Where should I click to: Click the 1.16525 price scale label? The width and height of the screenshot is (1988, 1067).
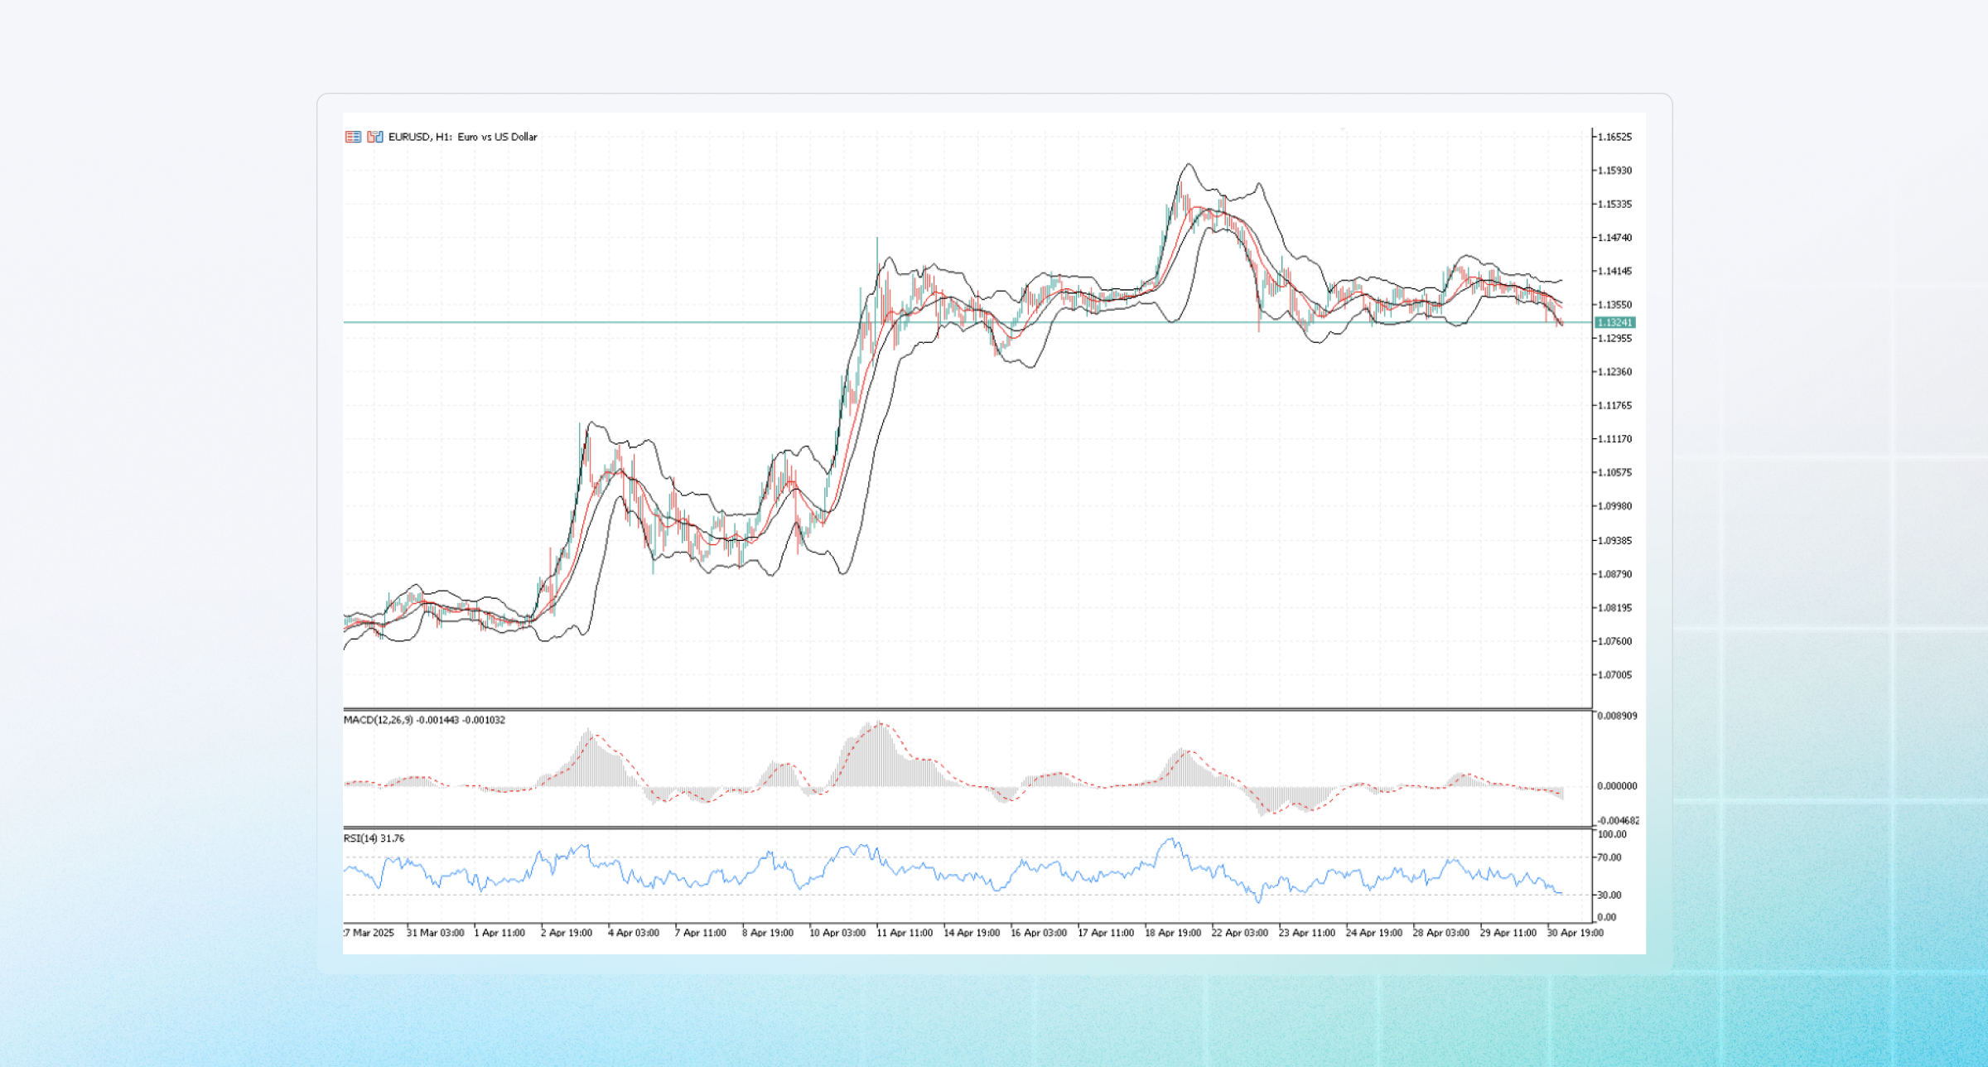(1614, 137)
